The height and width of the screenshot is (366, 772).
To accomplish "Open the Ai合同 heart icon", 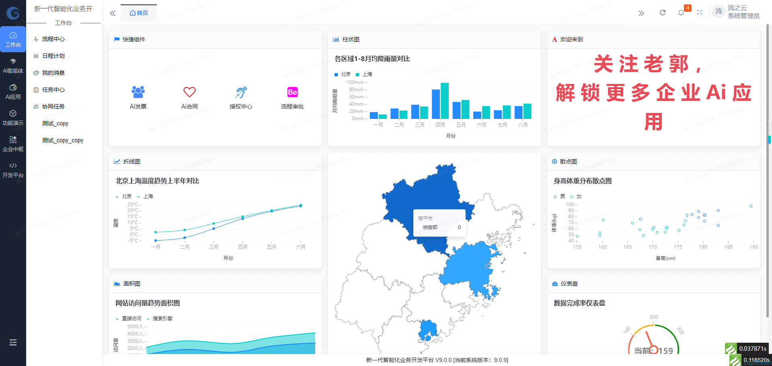I will pyautogui.click(x=189, y=92).
